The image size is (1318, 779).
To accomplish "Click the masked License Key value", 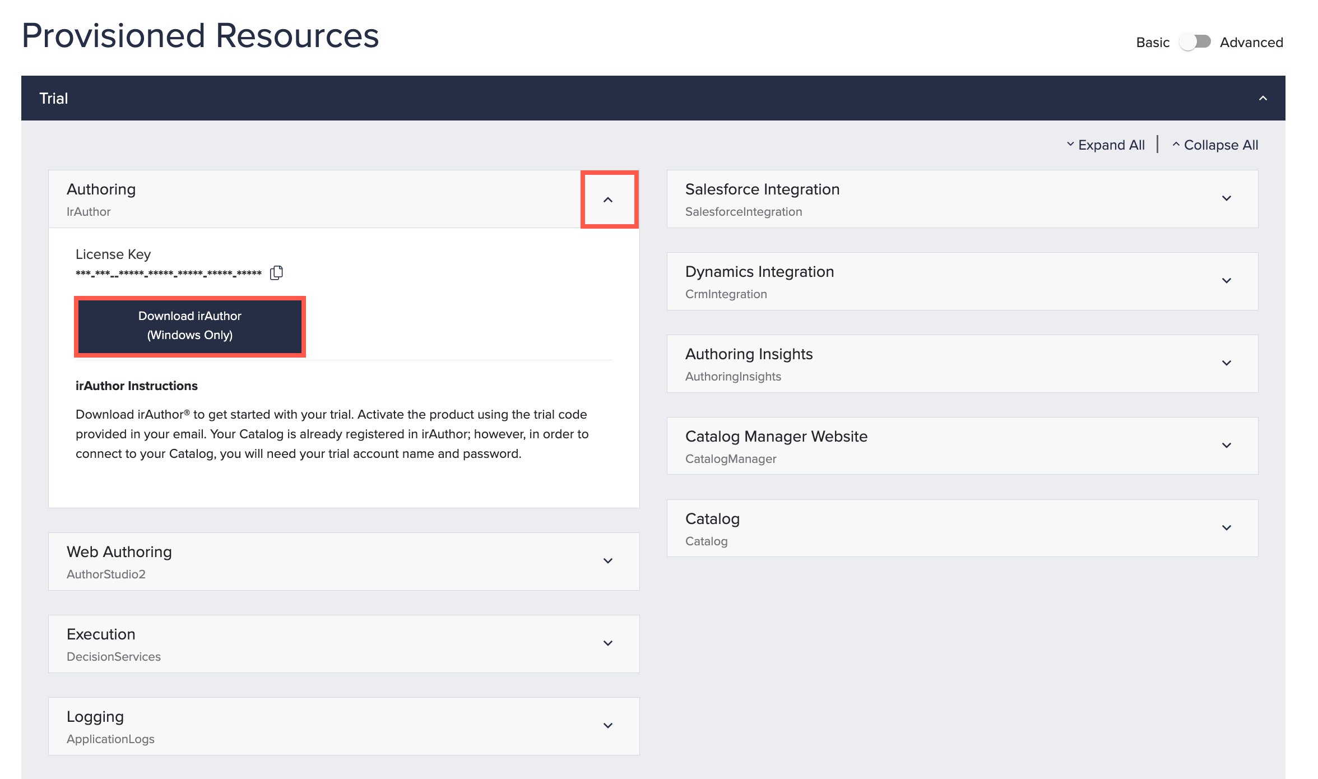I will (x=168, y=273).
